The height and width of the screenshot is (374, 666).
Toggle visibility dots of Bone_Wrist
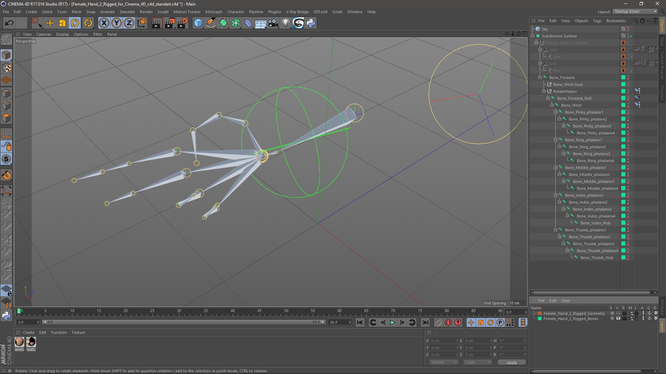click(628, 105)
